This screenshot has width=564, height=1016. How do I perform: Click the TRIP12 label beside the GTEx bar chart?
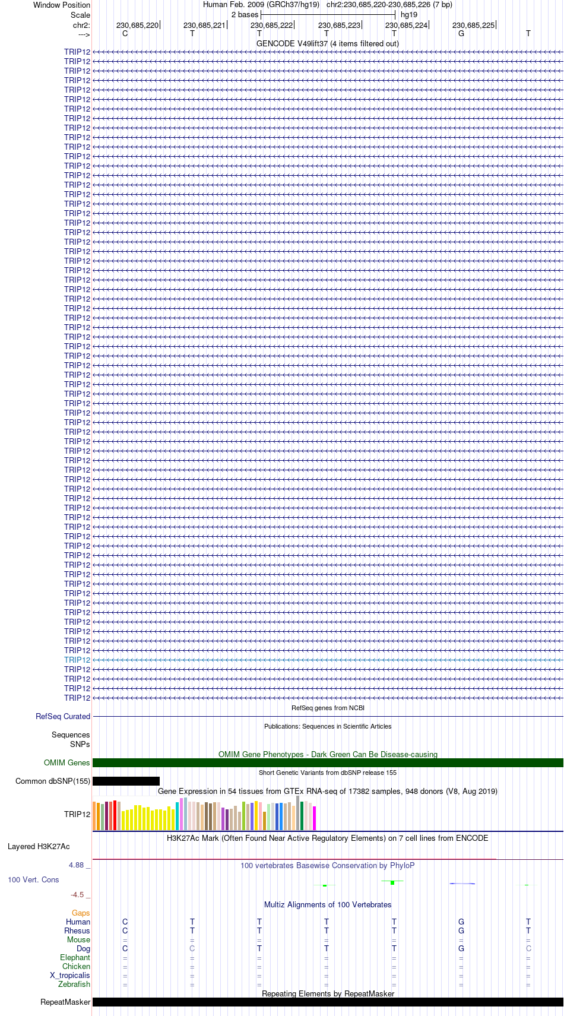tap(77, 814)
